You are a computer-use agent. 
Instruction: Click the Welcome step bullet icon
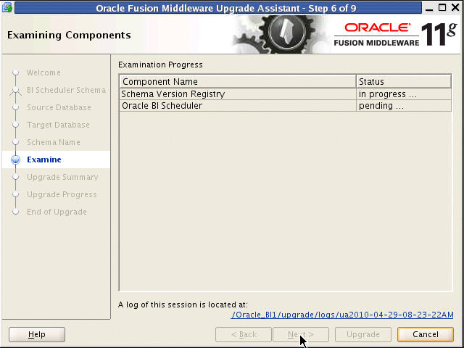pos(16,72)
